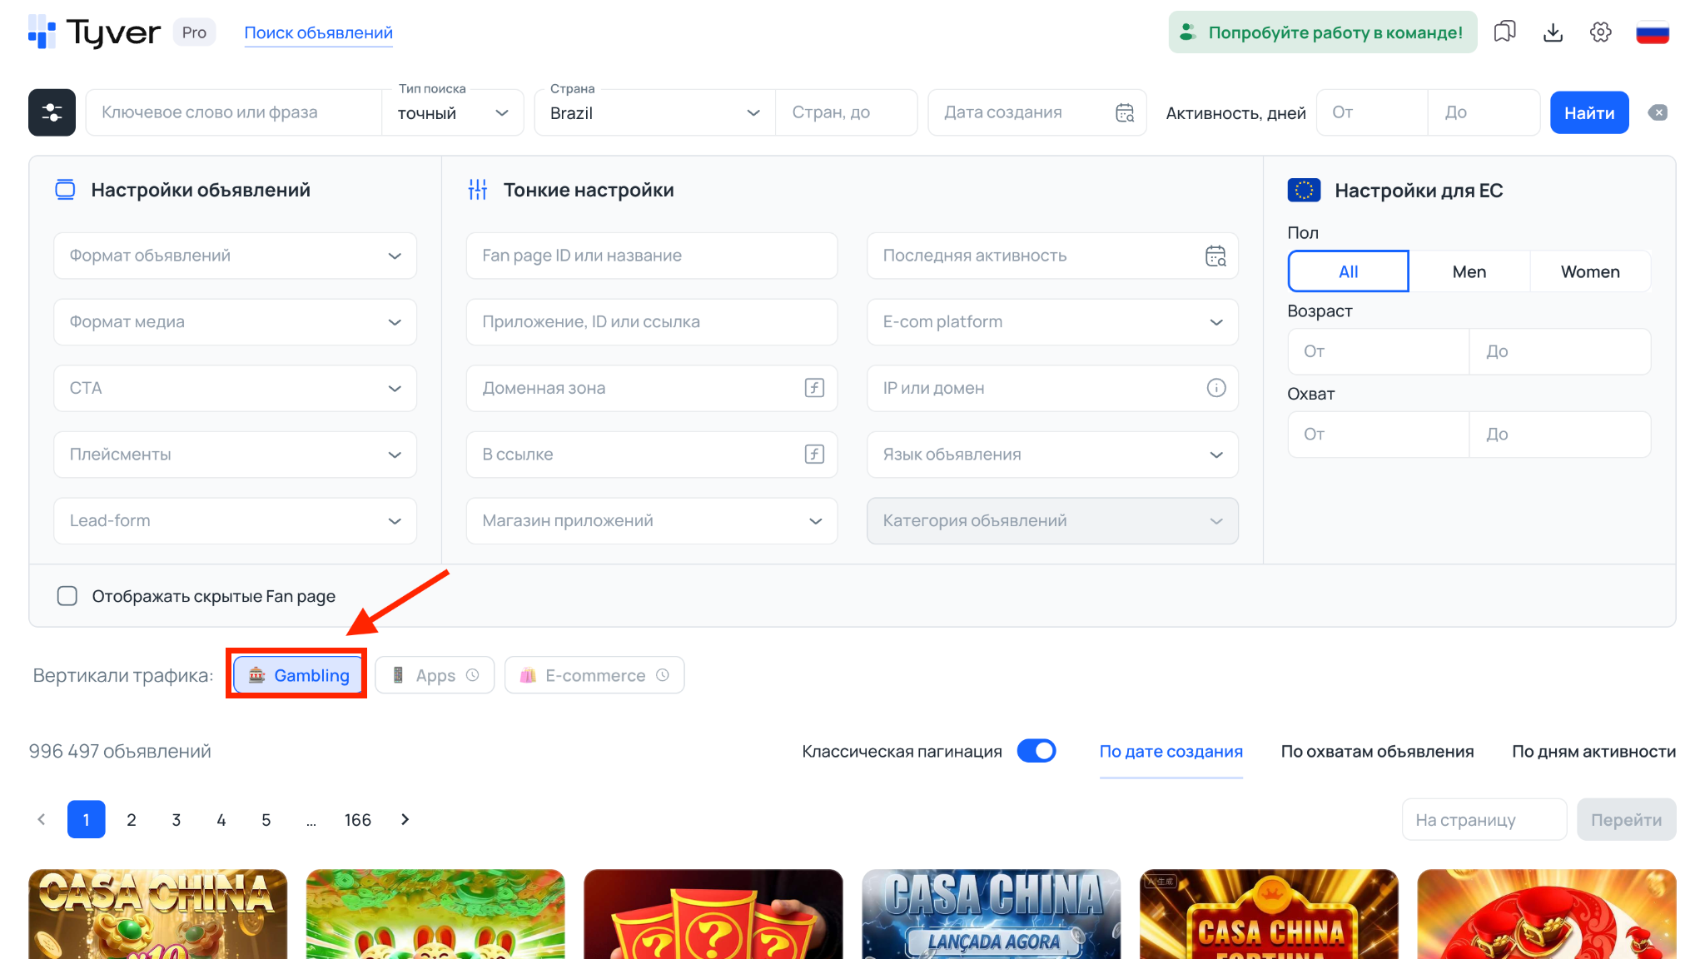Switch to По охватам объявления sorting
This screenshot has height=959, width=1705.
coord(1377,751)
